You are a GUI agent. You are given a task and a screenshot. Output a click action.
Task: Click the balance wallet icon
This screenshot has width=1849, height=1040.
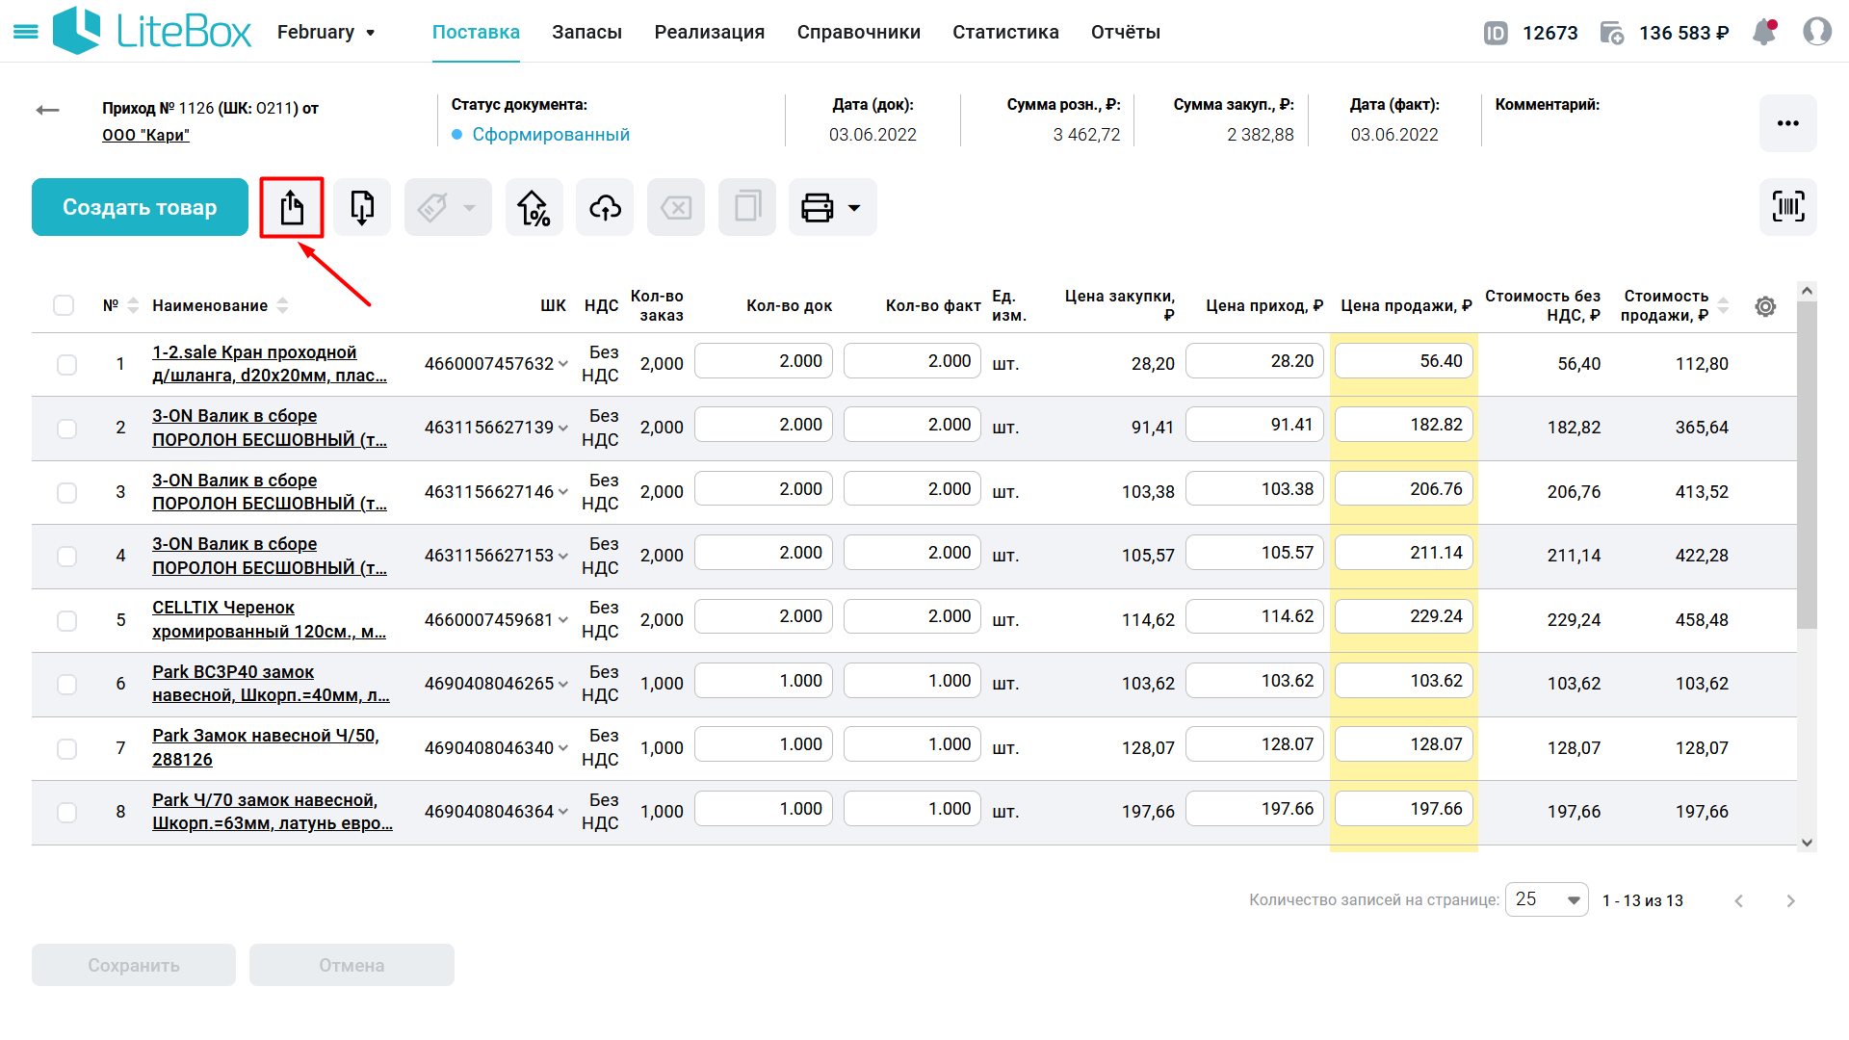pos(1612,33)
